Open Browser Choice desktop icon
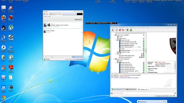 pos(3,9)
